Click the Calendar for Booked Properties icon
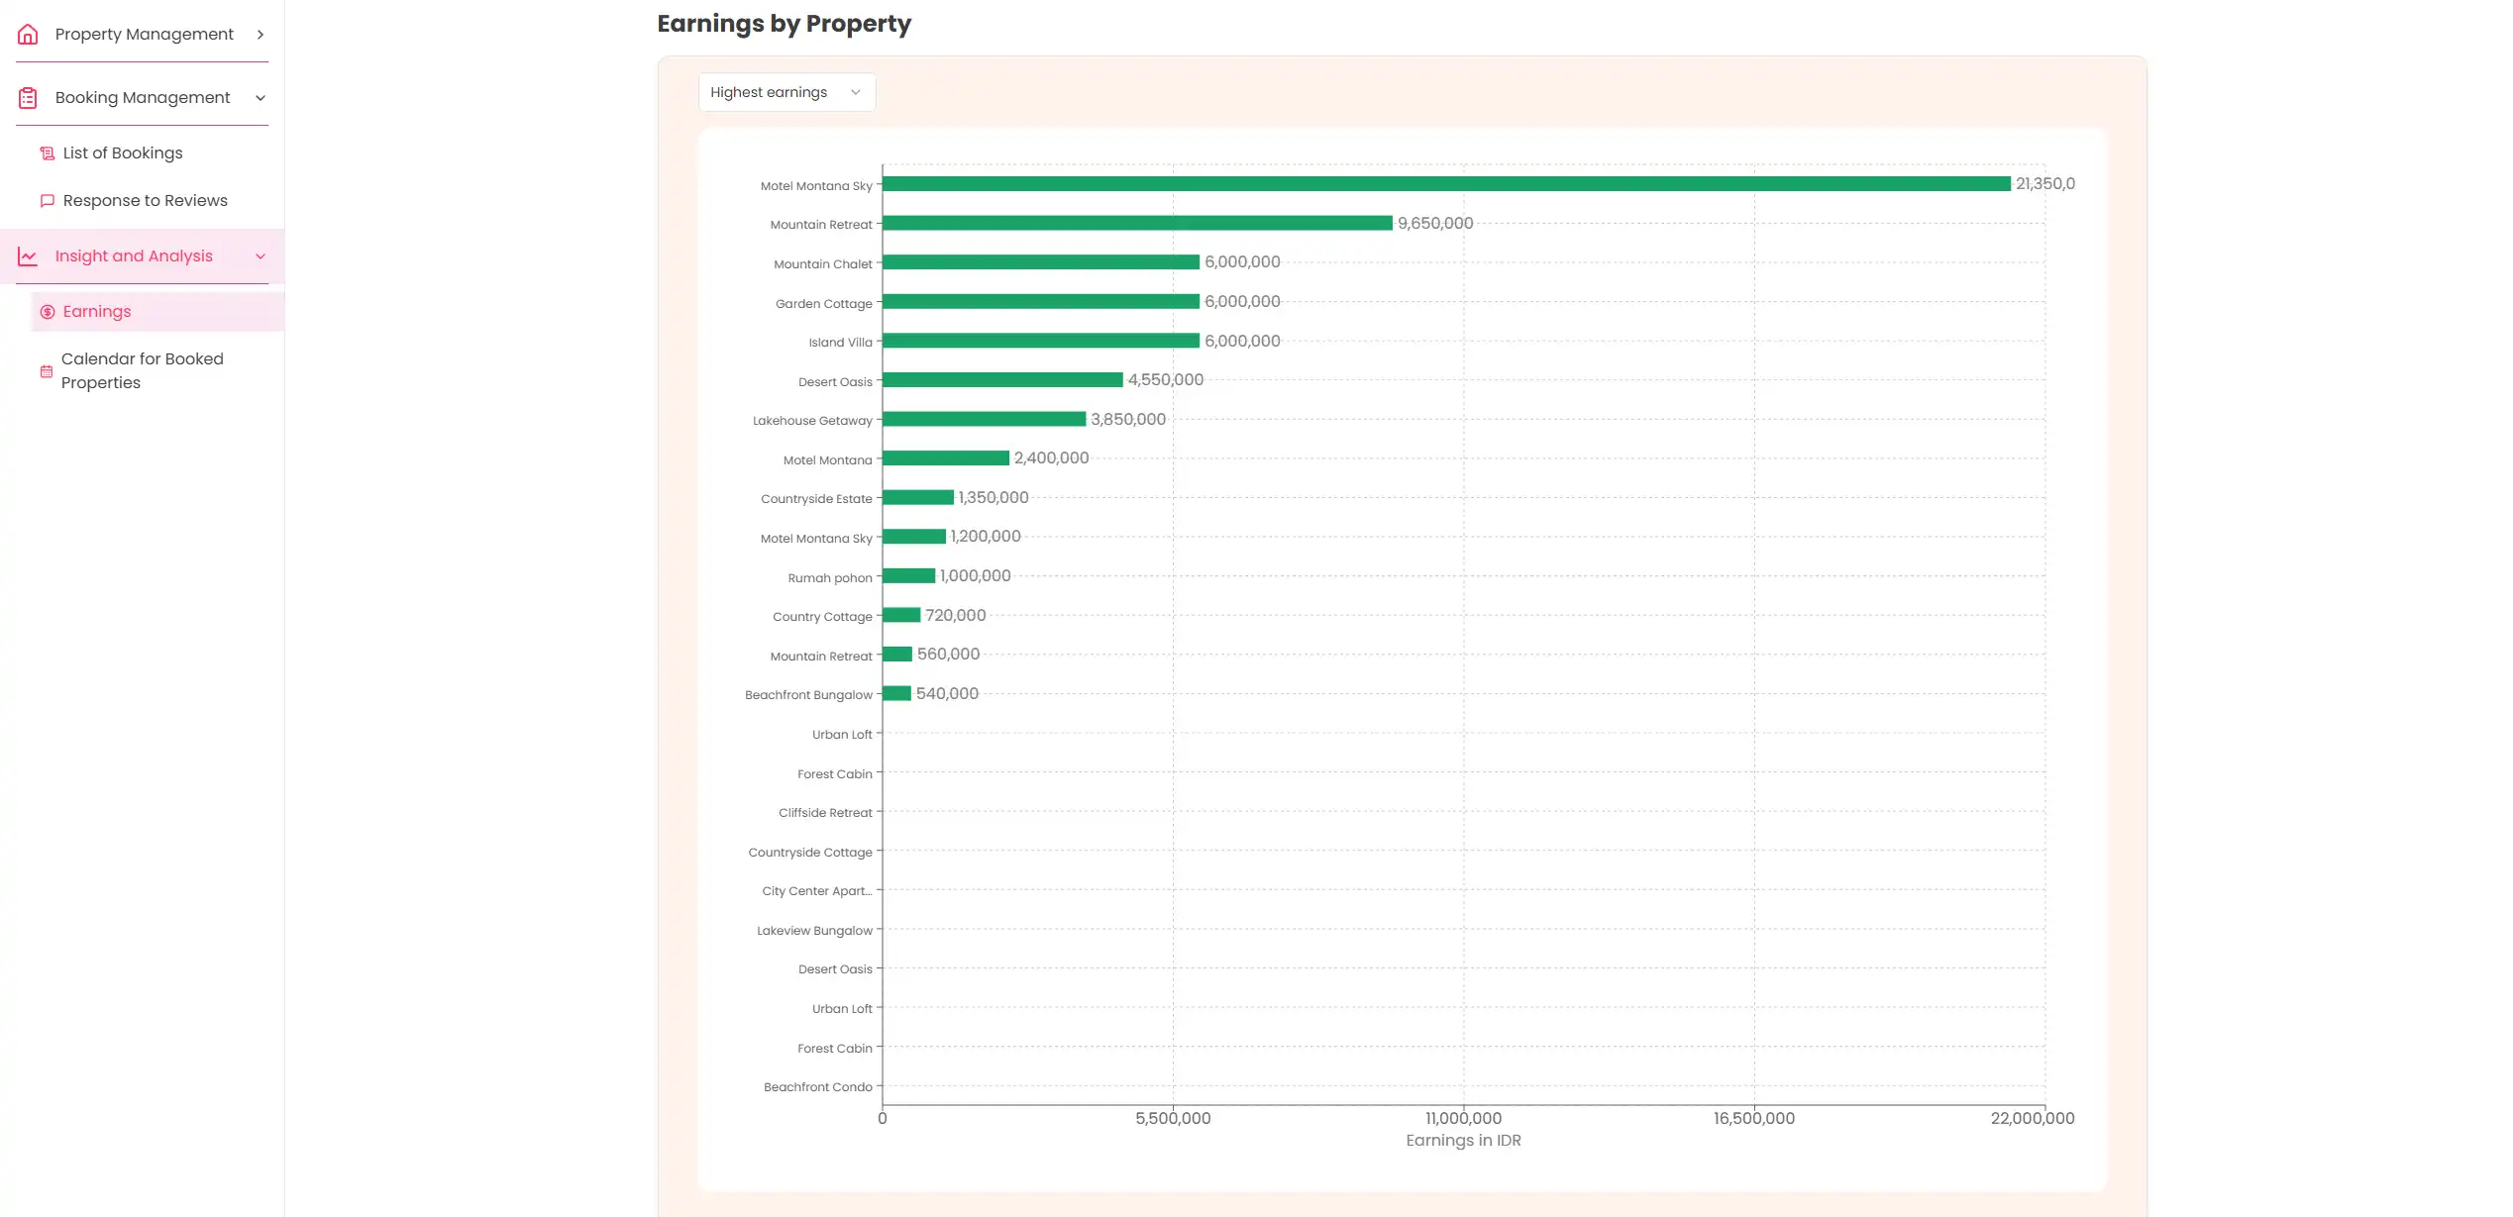Screen dimensions: 2513x1217 [46, 371]
